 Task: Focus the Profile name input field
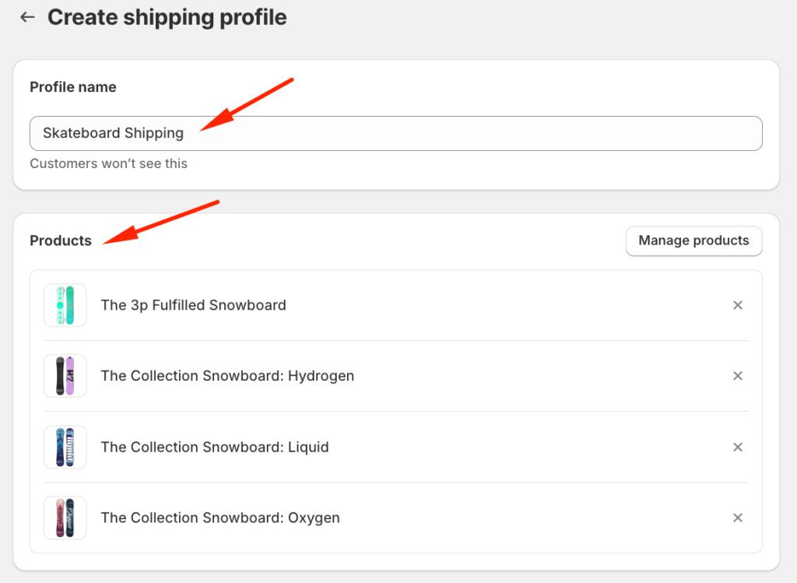point(467,133)
